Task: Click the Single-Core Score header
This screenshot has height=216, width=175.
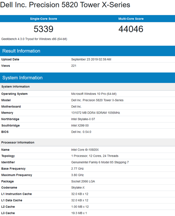Action: (x=43, y=19)
